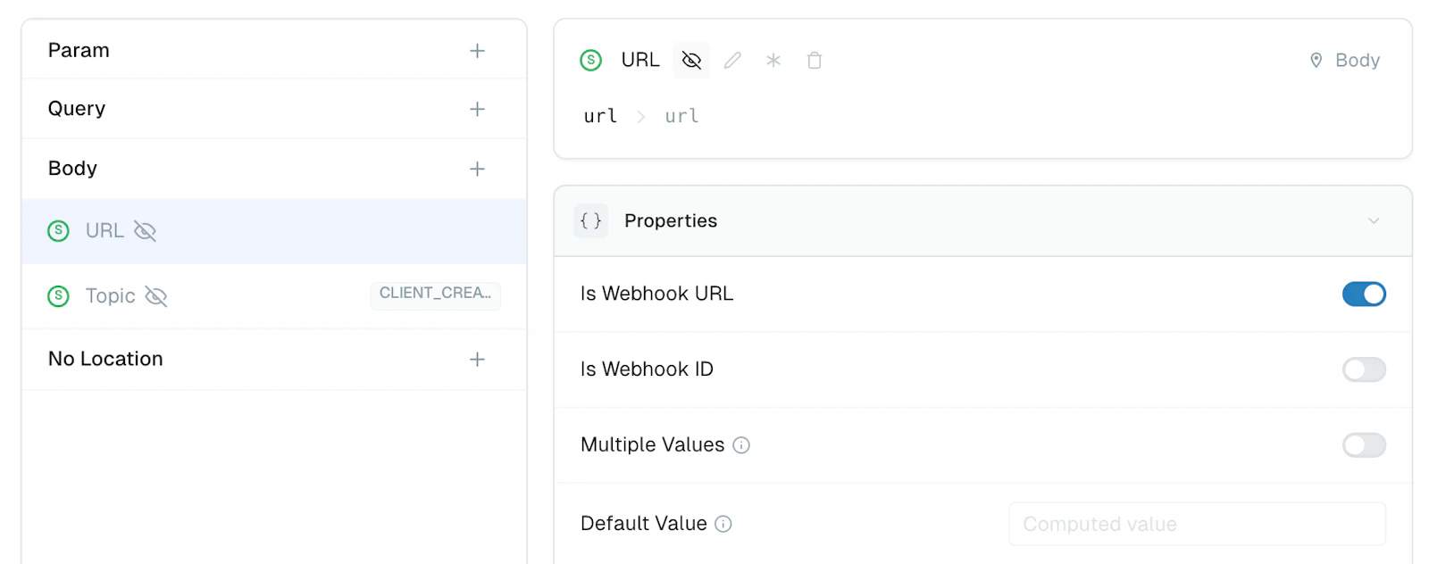
Task: Disable the Is Webhook URL switch
Action: pos(1364,294)
